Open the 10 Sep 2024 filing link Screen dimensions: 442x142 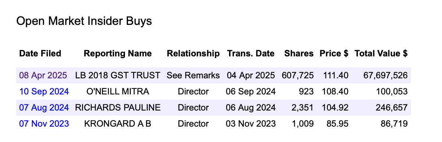click(44, 91)
